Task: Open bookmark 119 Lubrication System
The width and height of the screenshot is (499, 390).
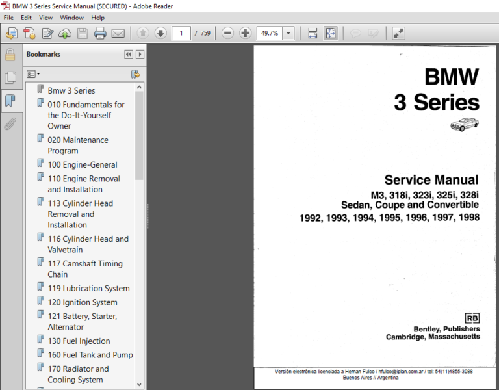Action: click(88, 289)
